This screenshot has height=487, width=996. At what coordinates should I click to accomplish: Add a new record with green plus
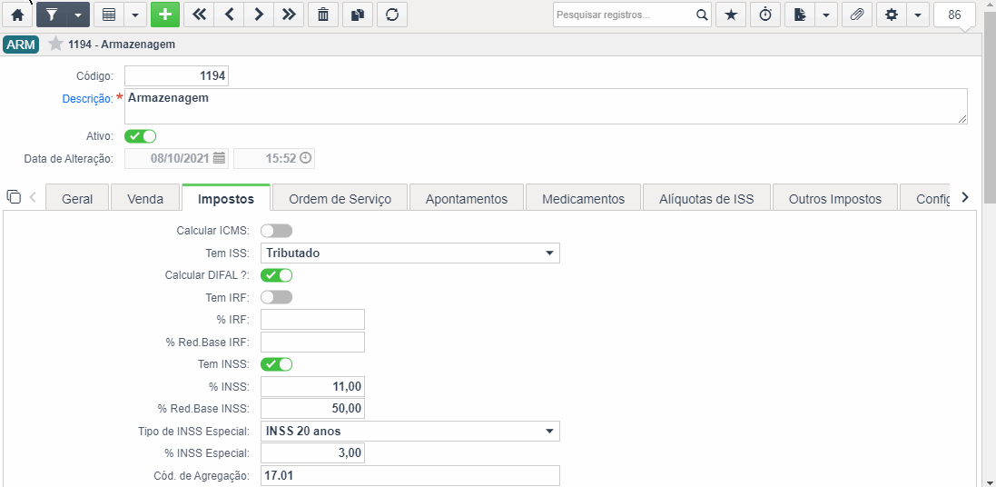pos(165,15)
